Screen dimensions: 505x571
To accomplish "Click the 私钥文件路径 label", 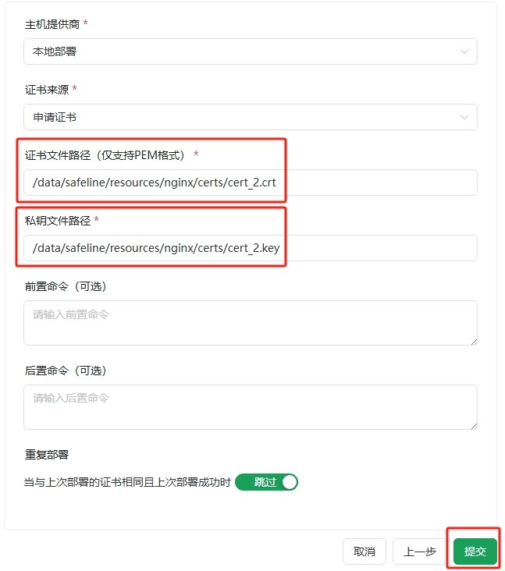I will point(58,221).
